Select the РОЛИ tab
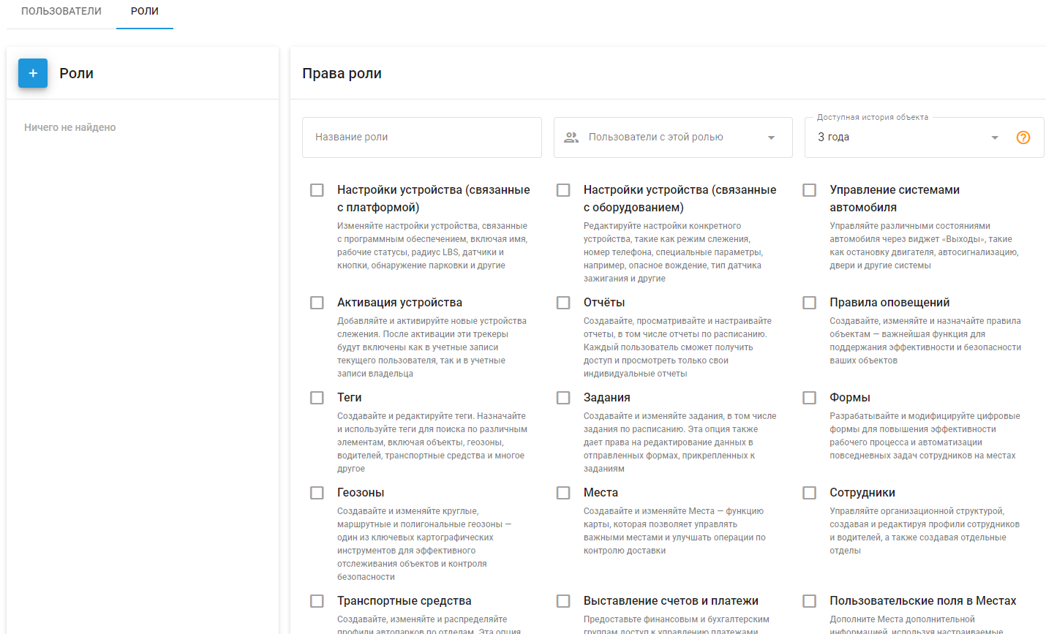 [x=145, y=11]
